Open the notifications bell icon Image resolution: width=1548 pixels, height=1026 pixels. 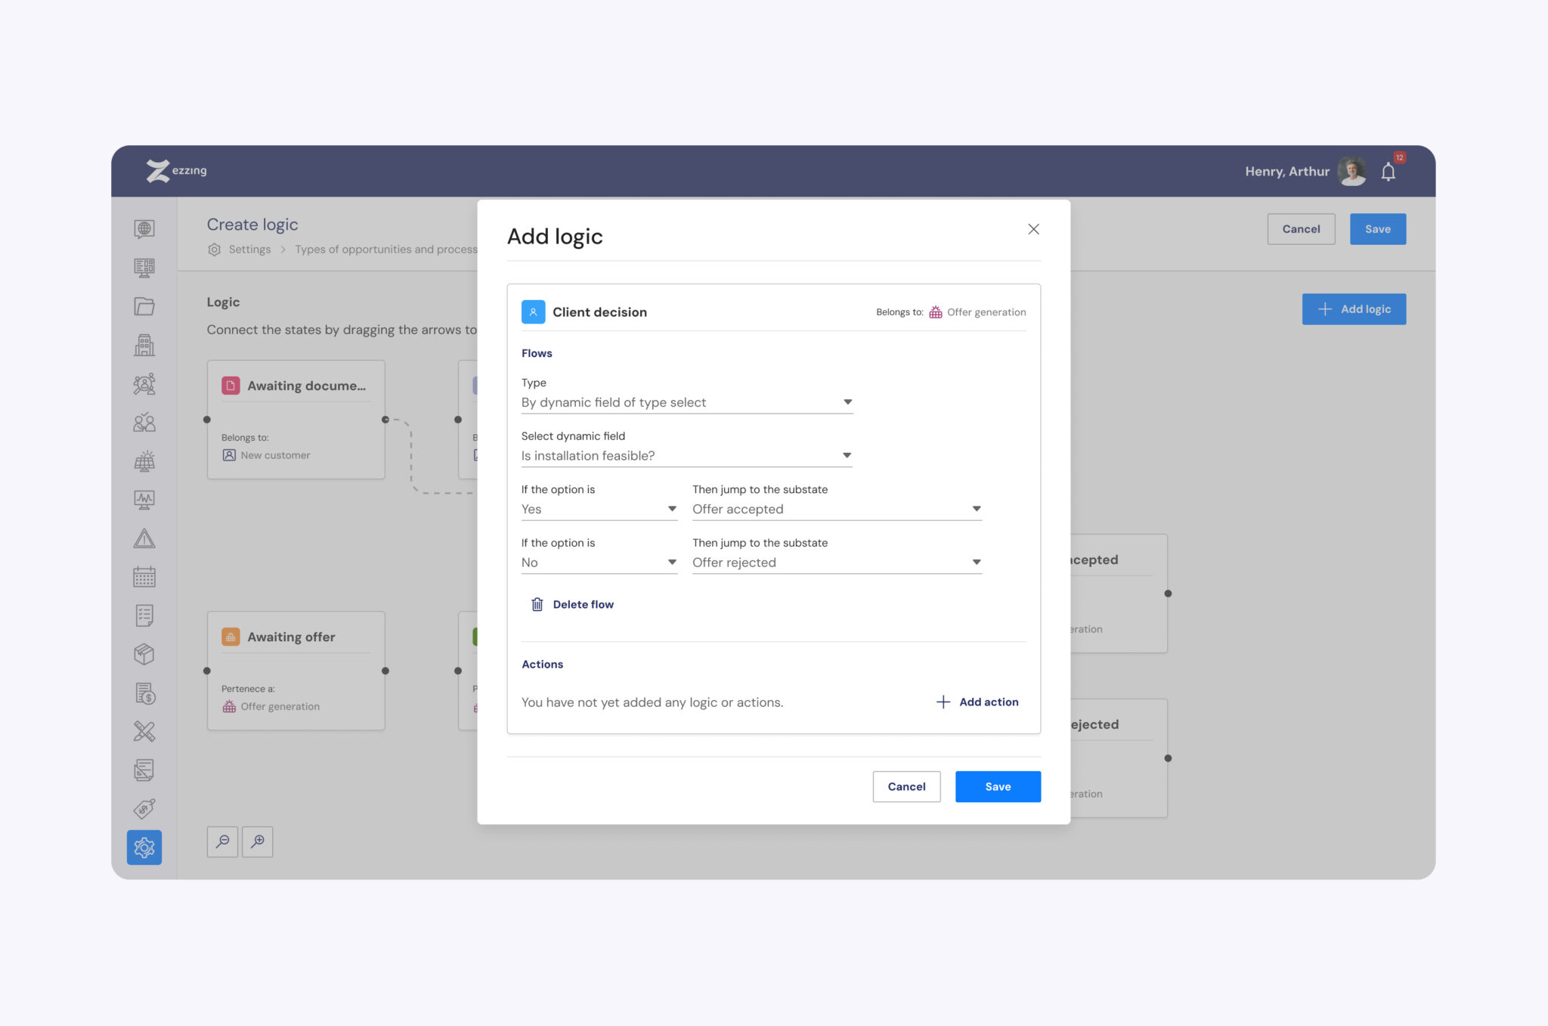tap(1388, 172)
